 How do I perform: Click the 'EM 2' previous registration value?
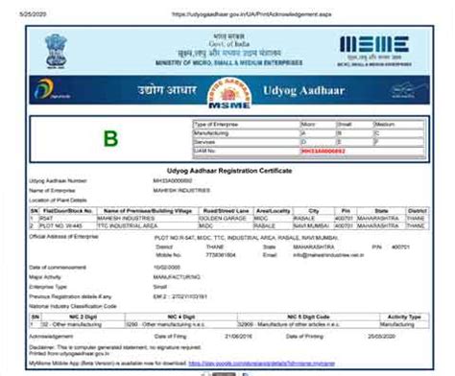tap(180, 296)
